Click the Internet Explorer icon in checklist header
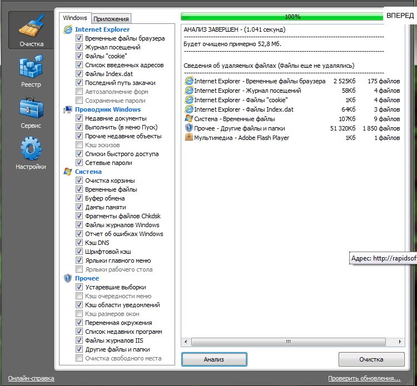 click(x=68, y=29)
